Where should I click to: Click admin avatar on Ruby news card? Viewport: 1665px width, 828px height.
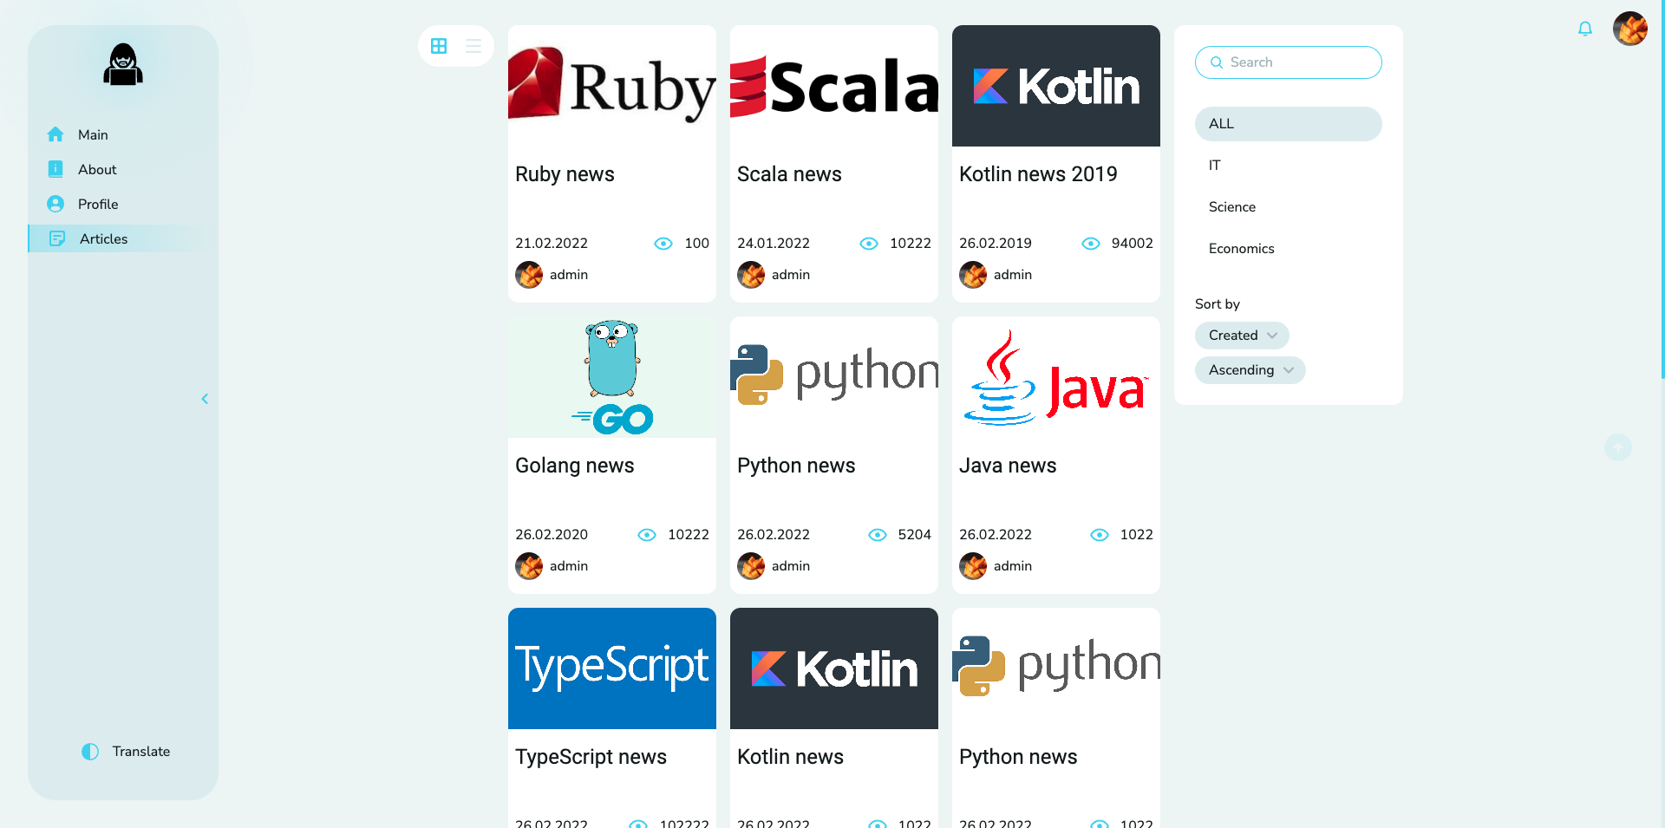529,275
